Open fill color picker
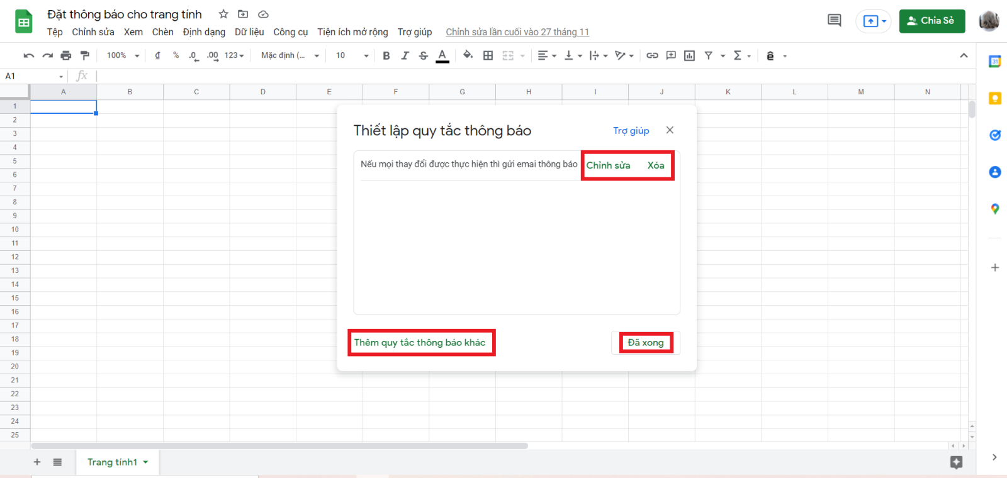The image size is (1007, 478). click(x=468, y=55)
